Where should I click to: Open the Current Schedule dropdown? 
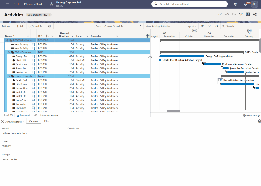coord(123,26)
